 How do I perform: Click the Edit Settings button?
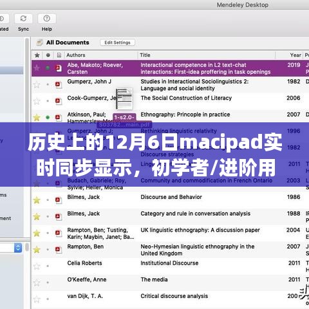117,42
